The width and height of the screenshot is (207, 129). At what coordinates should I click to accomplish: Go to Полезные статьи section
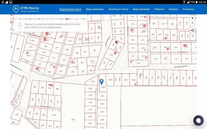pos(118,9)
